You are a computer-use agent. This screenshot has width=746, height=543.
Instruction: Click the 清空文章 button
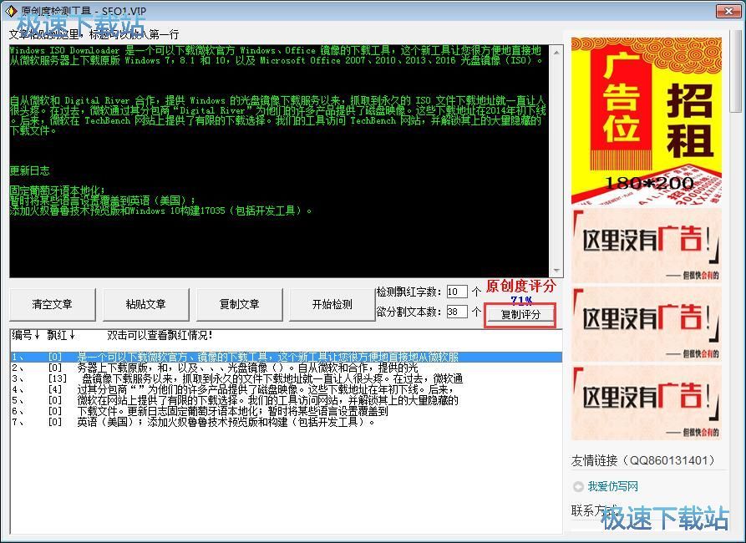pyautogui.click(x=52, y=305)
